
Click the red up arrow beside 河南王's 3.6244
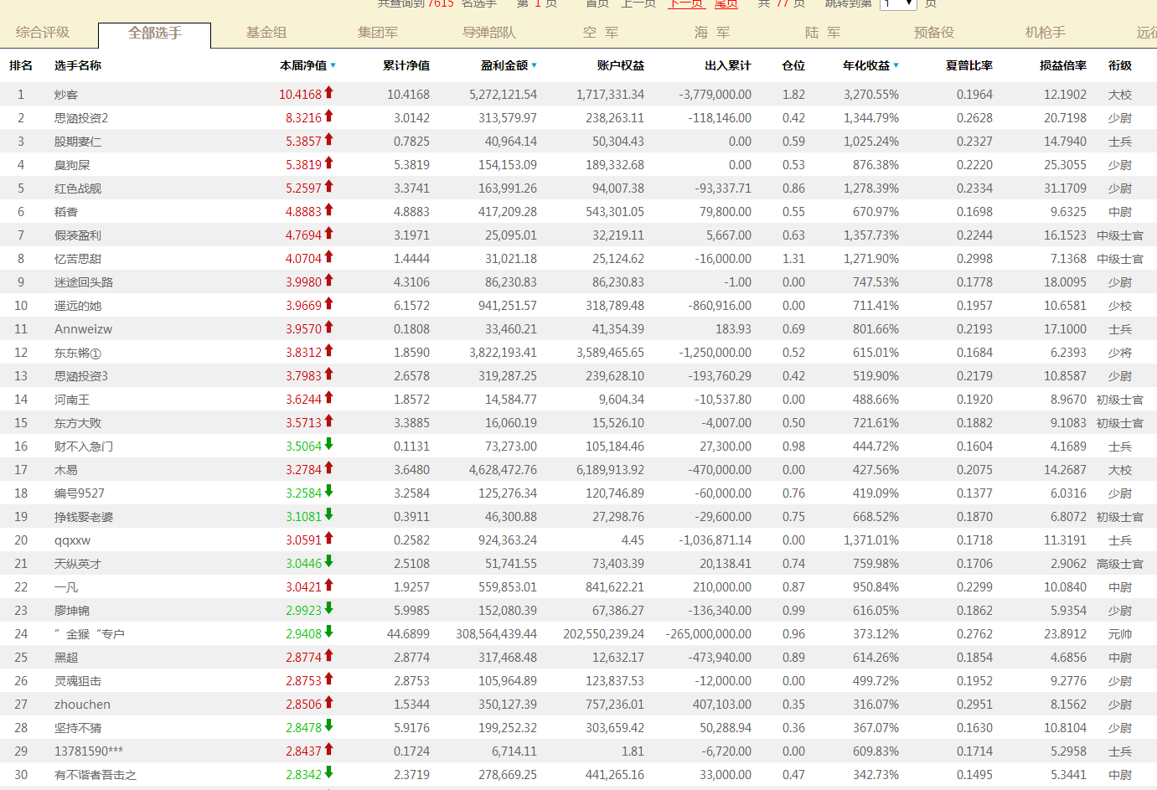tap(329, 398)
